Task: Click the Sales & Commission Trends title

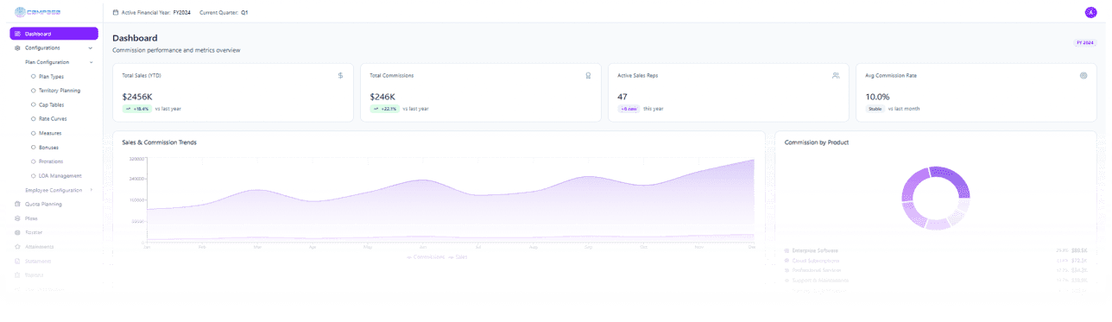Action: tap(159, 142)
